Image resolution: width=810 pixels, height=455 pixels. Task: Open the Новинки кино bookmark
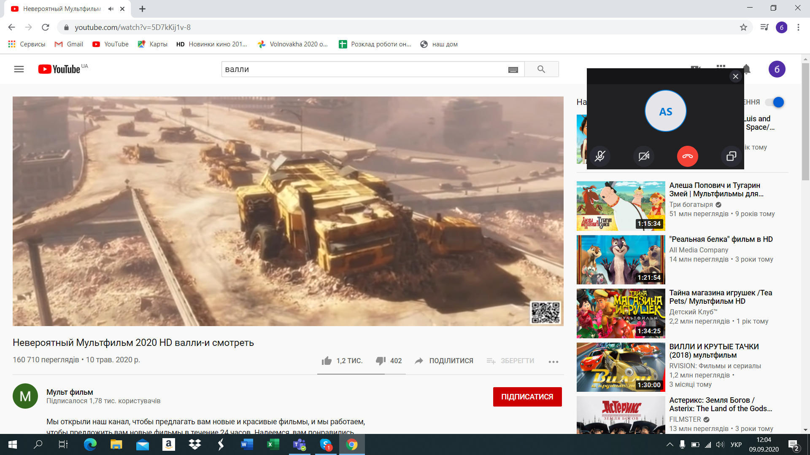[212, 44]
